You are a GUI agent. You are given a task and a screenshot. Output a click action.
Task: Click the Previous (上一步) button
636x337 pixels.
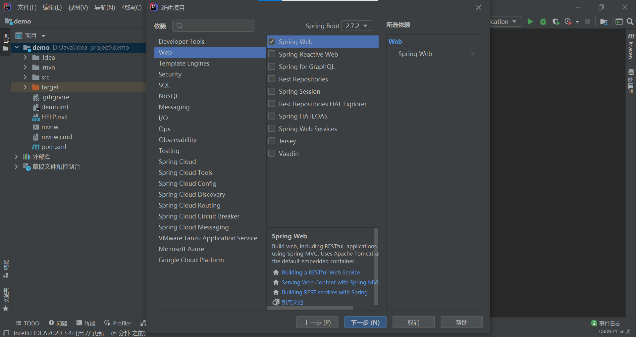[317, 322]
